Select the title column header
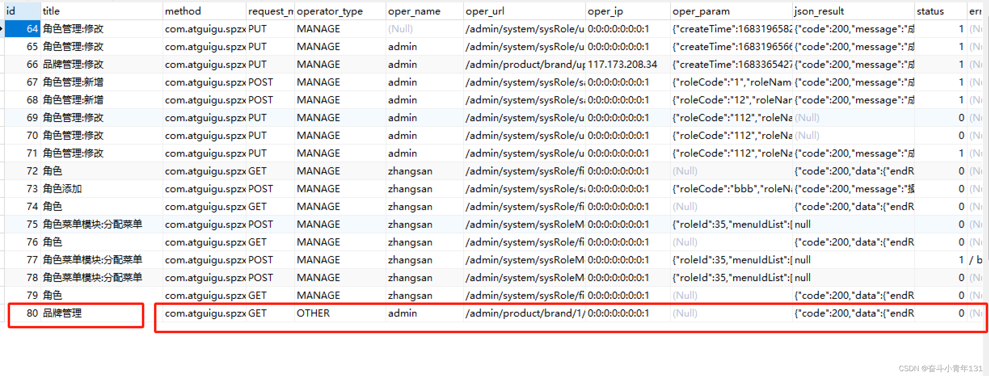Viewport: 989px width, 376px height. pos(101,11)
